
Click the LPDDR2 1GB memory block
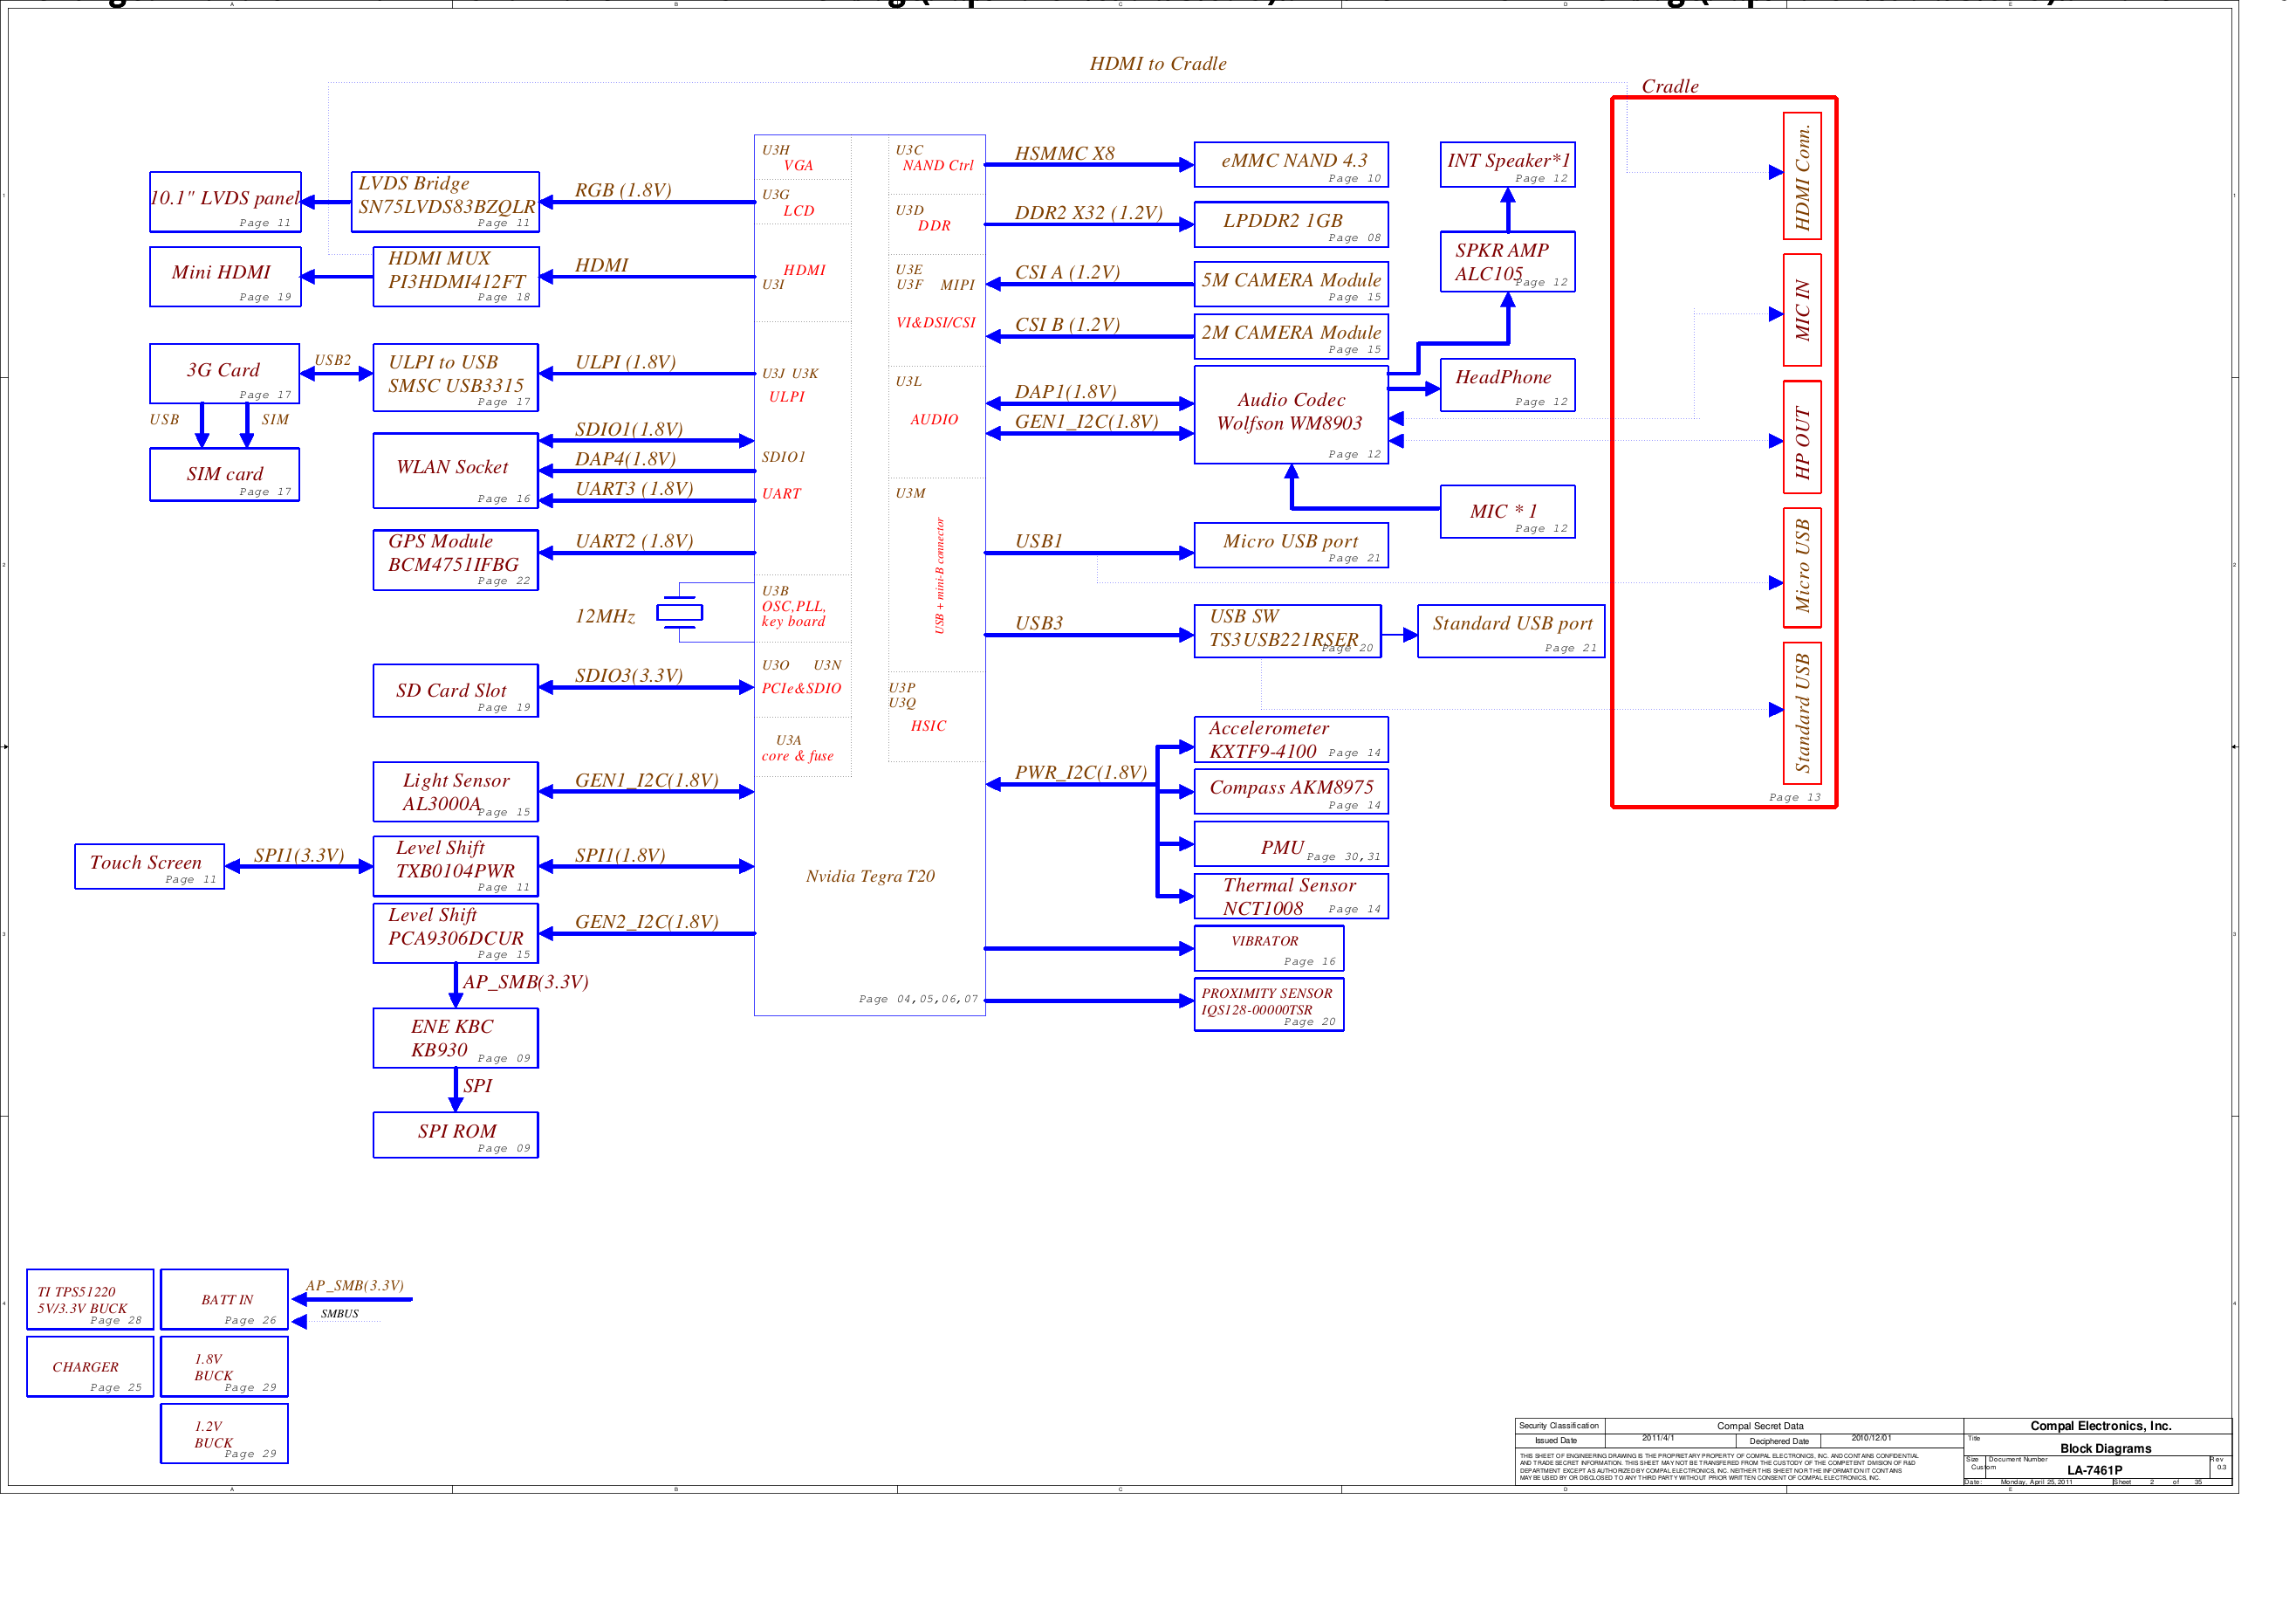[x=1292, y=224]
